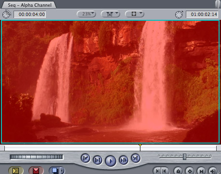The image size is (221, 174).
Task: Click the red Overwrite edit button
Action: pyautogui.click(x=36, y=171)
